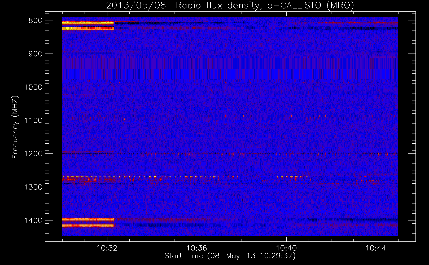
Task: Click the dotted interference line at 1200 MHz
Action: 230,154
